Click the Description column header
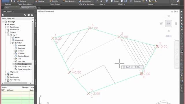 [25, 87]
